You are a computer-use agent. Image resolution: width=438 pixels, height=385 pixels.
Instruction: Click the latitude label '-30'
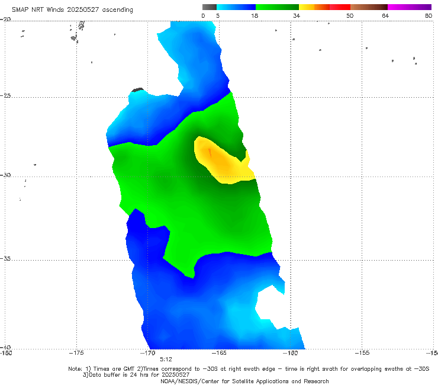pos(5,175)
